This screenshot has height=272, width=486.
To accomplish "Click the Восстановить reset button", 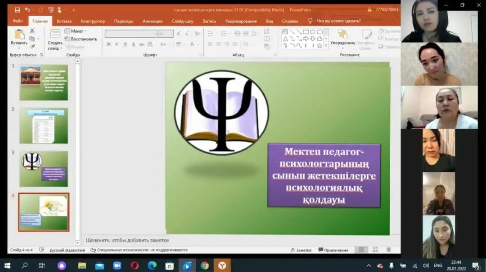I will click(x=81, y=39).
